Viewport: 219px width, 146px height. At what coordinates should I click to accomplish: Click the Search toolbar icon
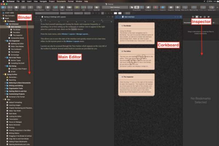[10, 7]
